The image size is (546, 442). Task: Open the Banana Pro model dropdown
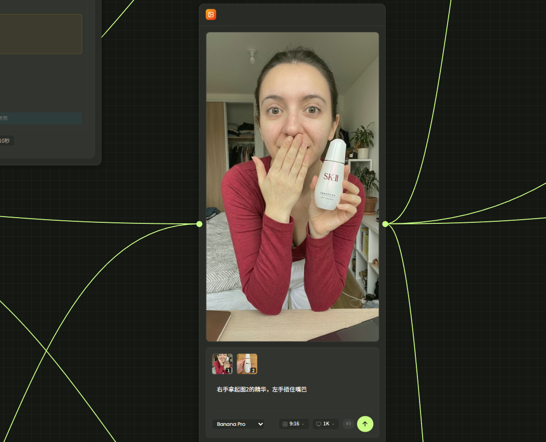[x=238, y=424]
